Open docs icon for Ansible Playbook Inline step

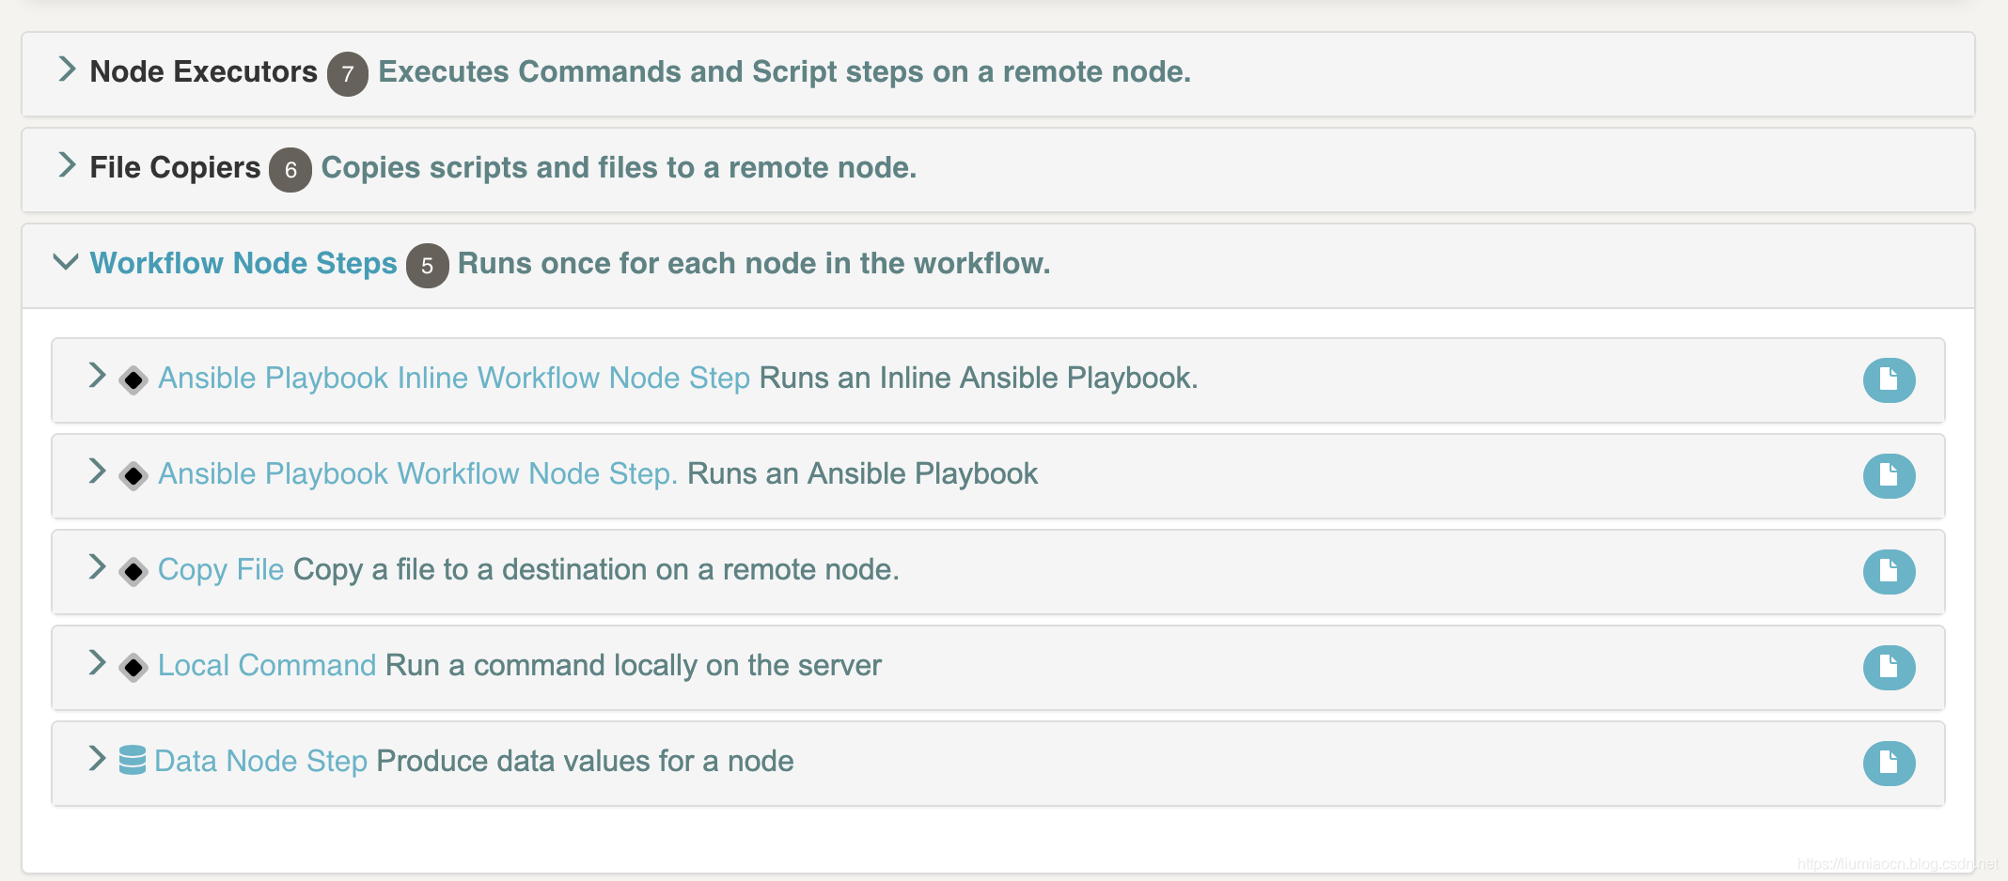pos(1889,380)
